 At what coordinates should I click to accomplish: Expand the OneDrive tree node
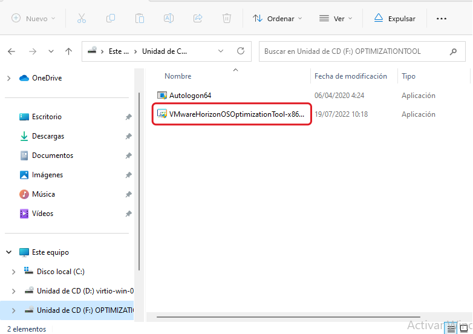pyautogui.click(x=8, y=78)
